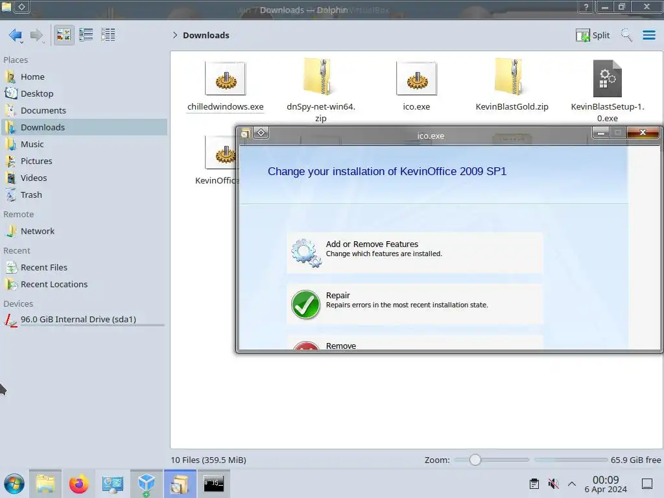Expand hidden system tray icons arrow
Screen dimensions: 664x498
[572, 484]
